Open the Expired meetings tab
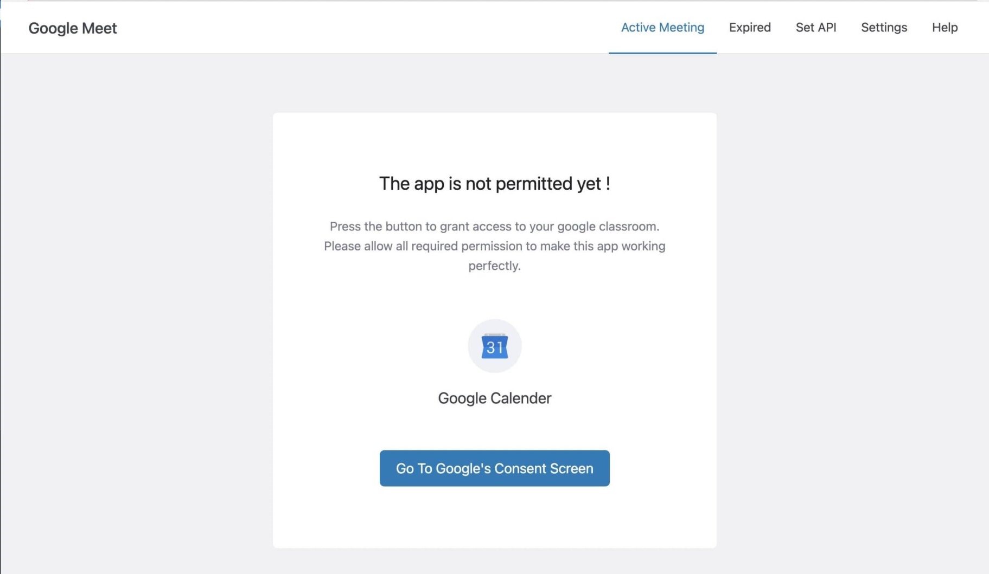 (x=749, y=27)
